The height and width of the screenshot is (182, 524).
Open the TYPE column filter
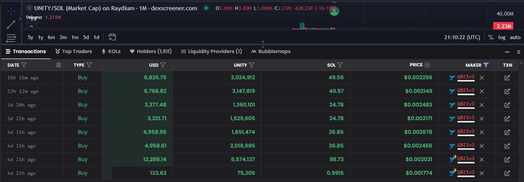coord(89,65)
